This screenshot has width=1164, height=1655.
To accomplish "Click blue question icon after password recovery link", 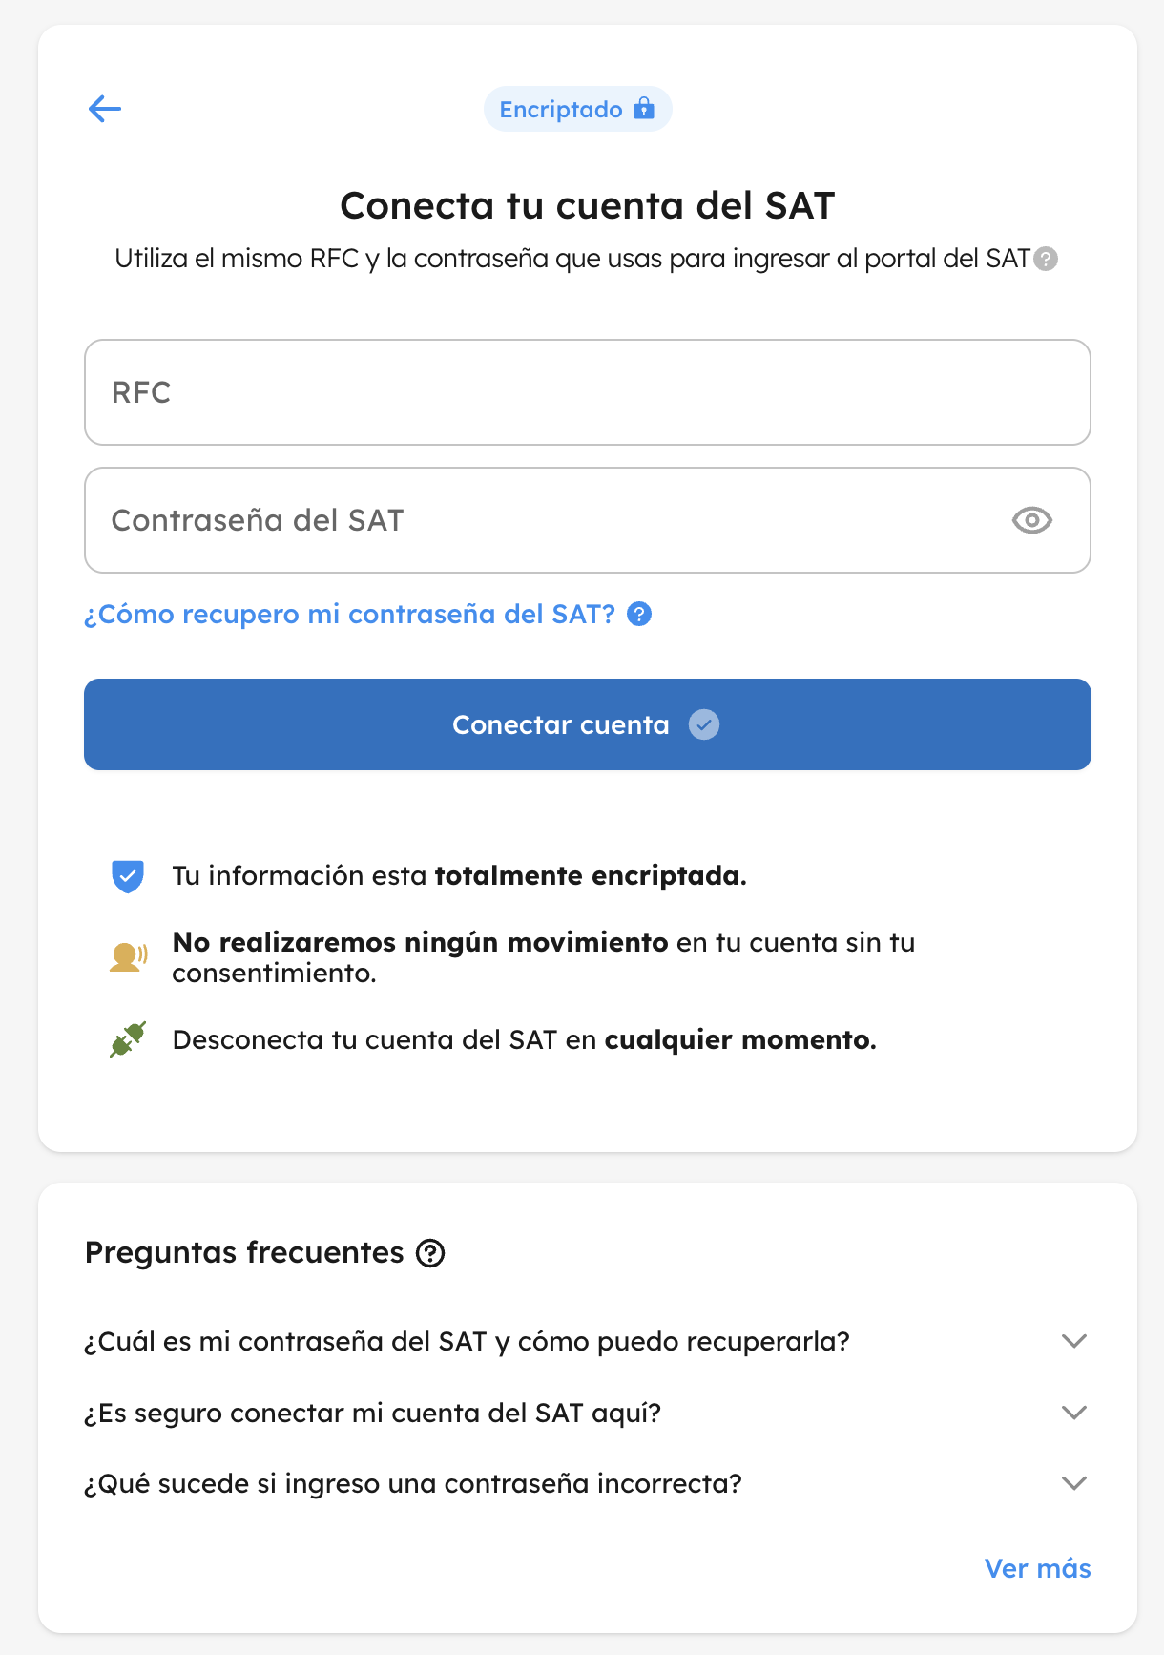I will point(639,614).
